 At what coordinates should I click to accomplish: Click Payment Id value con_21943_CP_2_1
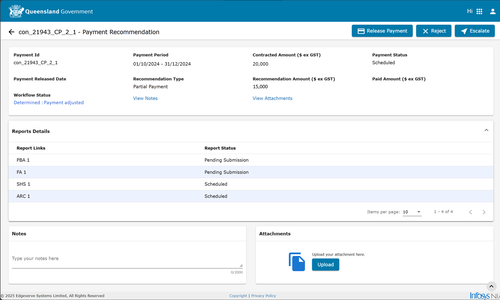click(36, 62)
